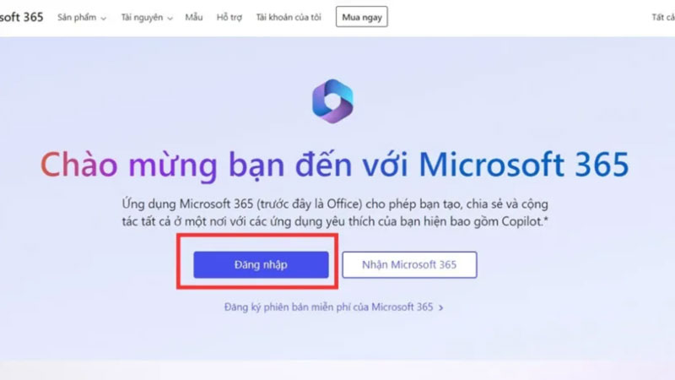675x380 pixels.
Task: Expand the Sản phẩm chevron arrow
Action: point(103,18)
